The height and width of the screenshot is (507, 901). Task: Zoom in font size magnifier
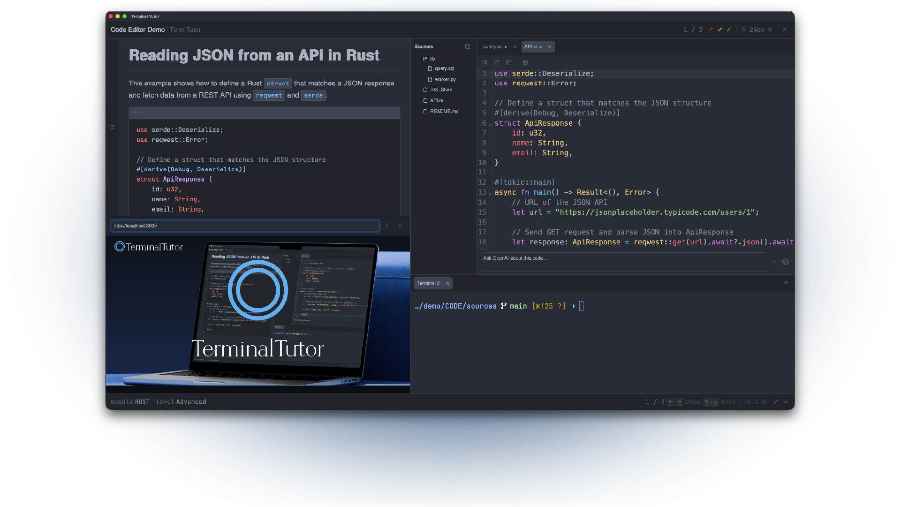[x=770, y=30]
